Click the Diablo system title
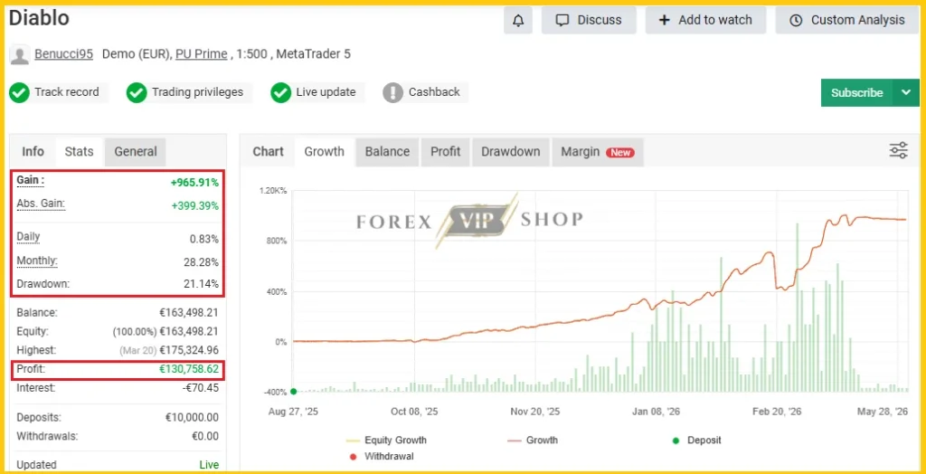Screen dimensions: 926x474 (x=39, y=18)
